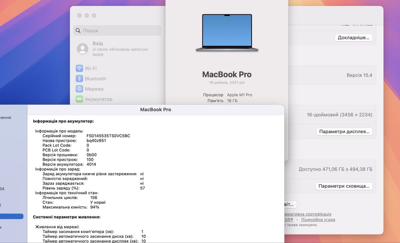Open Вхід account sign-in entry

(x=117, y=49)
